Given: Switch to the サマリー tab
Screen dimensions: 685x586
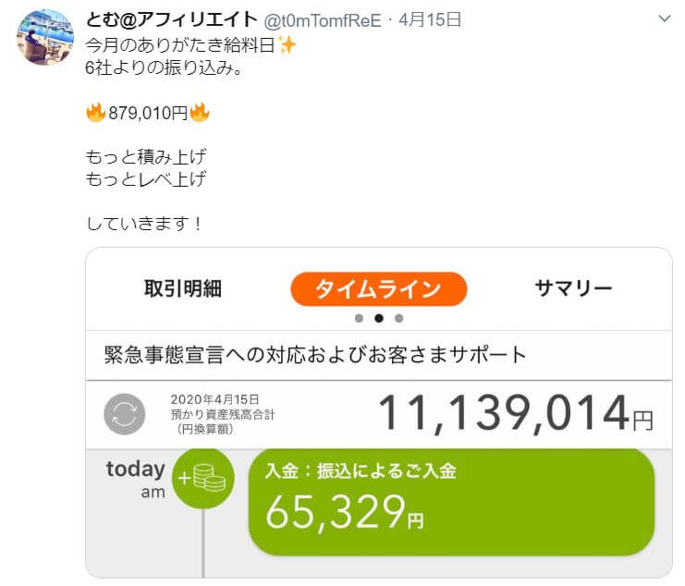Looking at the screenshot, I should (x=573, y=288).
